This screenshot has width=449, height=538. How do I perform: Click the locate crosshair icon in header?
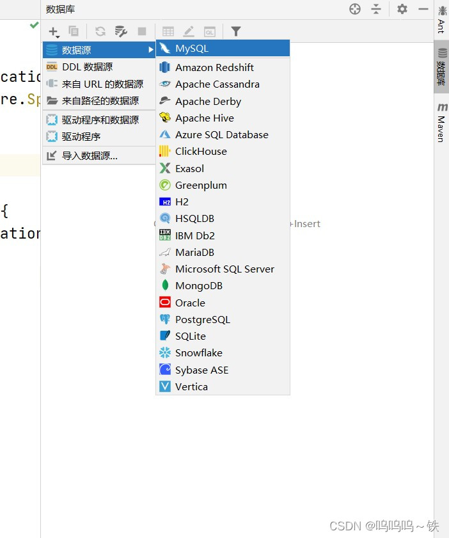[355, 9]
